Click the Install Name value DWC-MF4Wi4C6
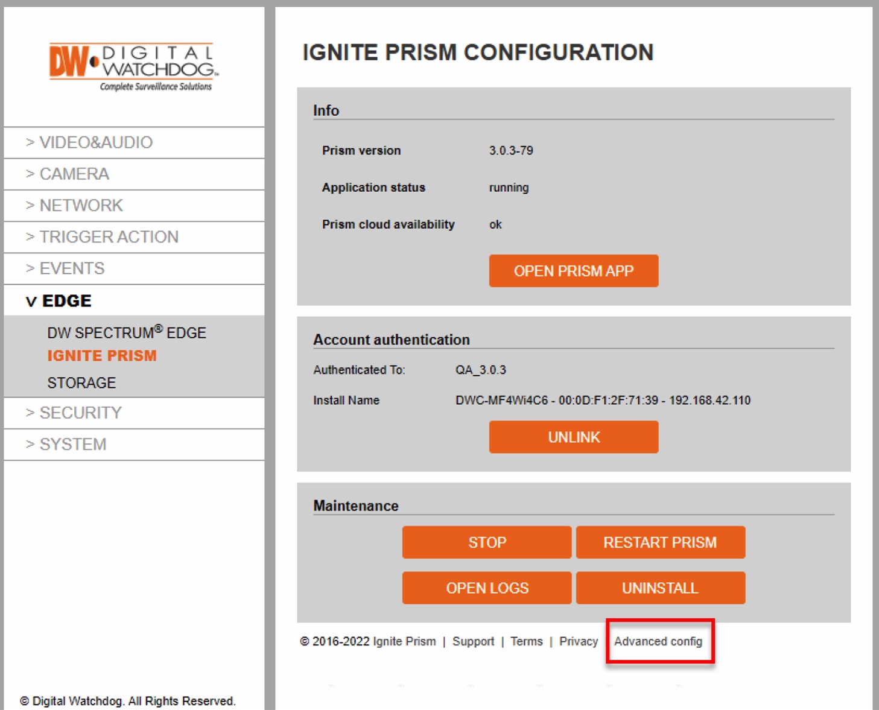 pos(603,400)
